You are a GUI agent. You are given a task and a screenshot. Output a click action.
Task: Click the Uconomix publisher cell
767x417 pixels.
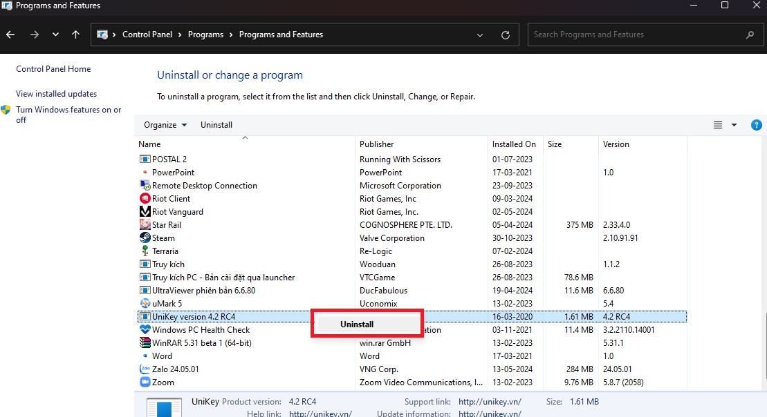tap(378, 304)
